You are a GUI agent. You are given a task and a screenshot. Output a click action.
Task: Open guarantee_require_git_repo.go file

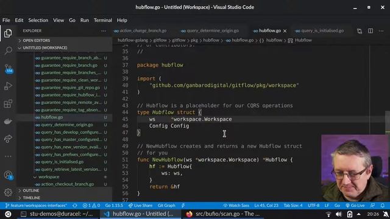click(71, 88)
